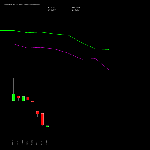This screenshot has height=150, width=150.
Task: Click the '22 Oct' date axis label
Action: tap(46, 143)
